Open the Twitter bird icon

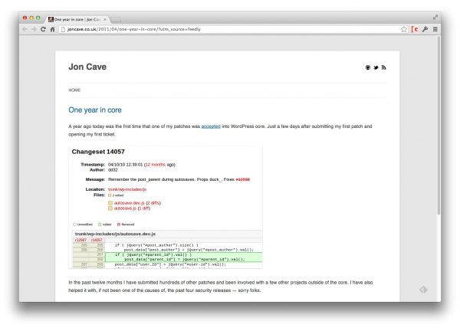click(x=376, y=67)
